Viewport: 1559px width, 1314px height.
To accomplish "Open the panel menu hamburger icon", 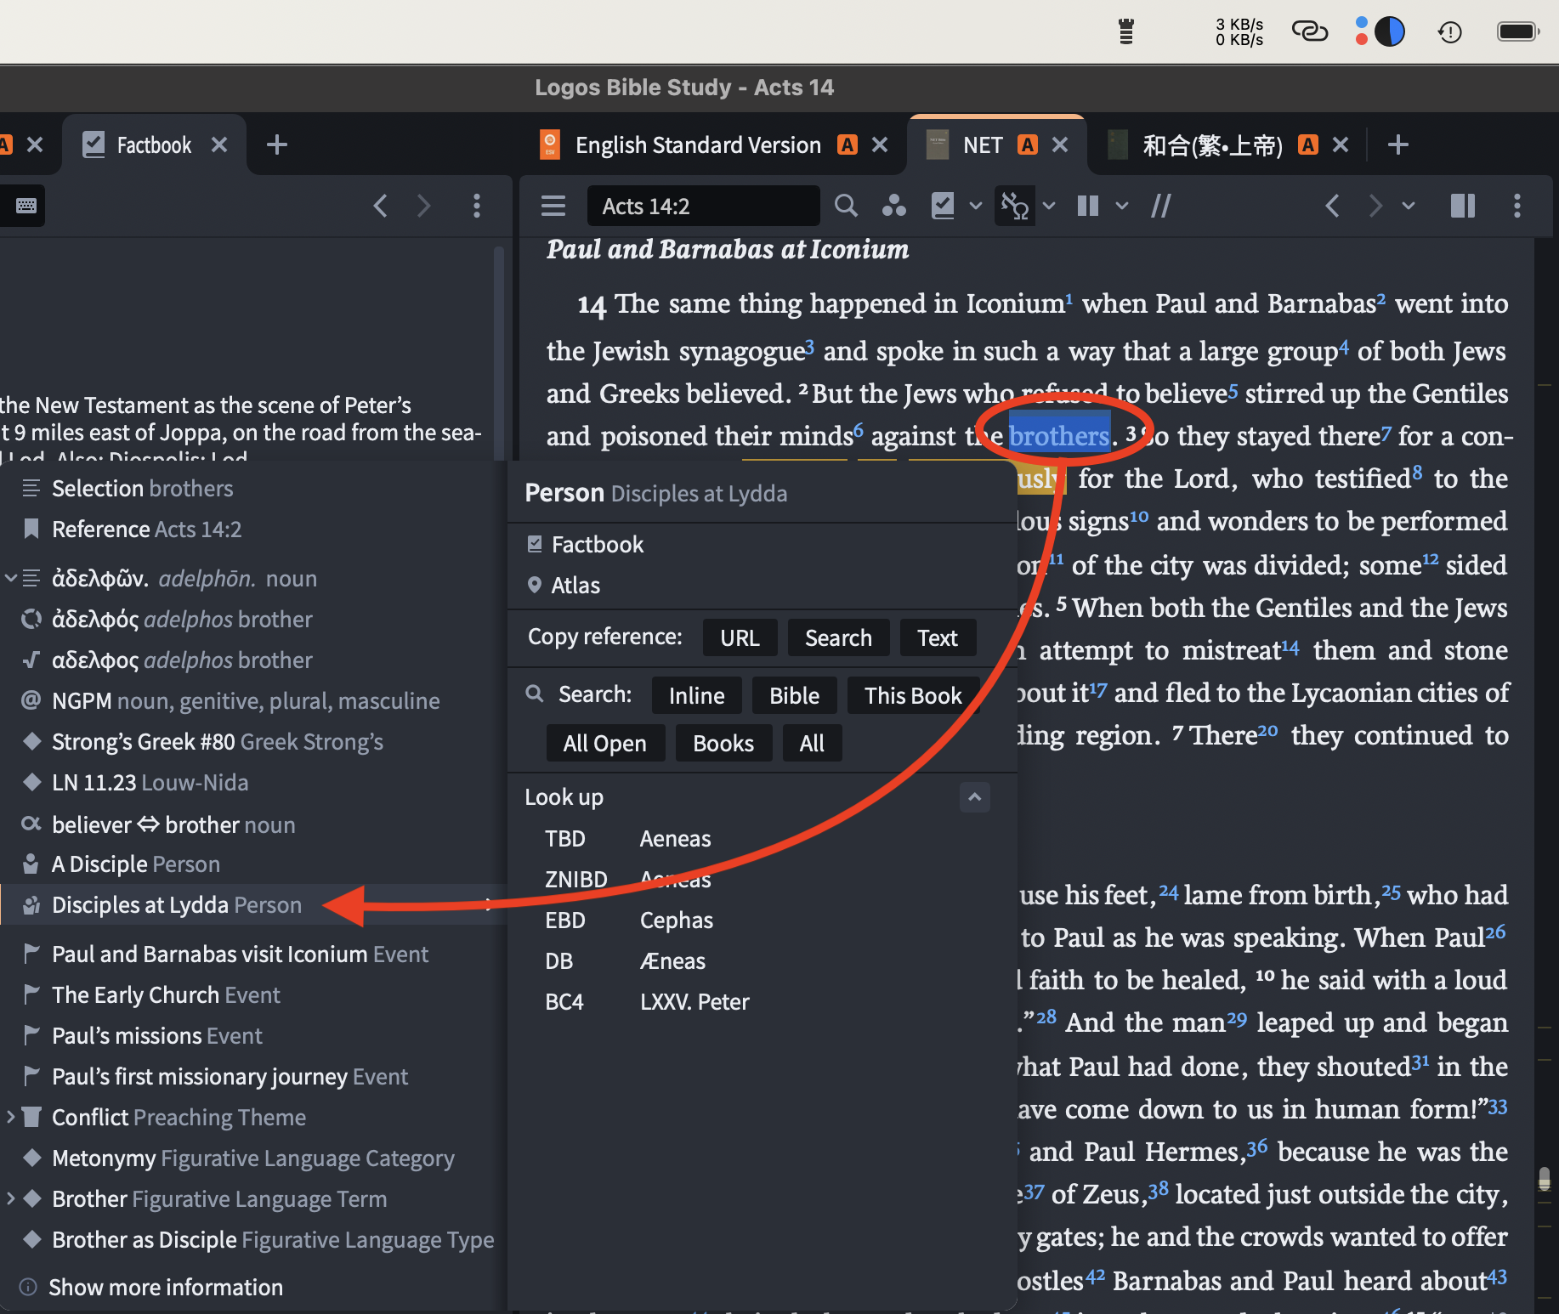I will [553, 206].
